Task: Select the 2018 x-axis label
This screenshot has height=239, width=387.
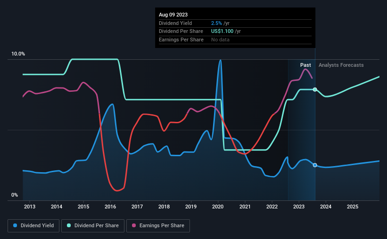Action: (164, 207)
